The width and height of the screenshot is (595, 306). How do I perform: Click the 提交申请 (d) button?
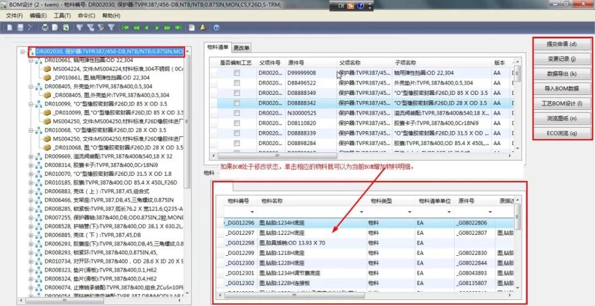(561, 44)
